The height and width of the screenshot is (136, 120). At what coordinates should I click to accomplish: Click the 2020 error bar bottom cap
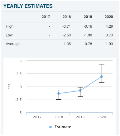coord(102,82)
